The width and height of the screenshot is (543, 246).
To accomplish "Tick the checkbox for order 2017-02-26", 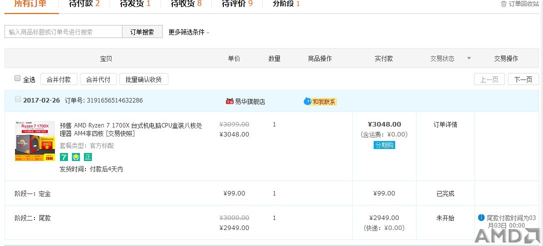I will [17, 99].
